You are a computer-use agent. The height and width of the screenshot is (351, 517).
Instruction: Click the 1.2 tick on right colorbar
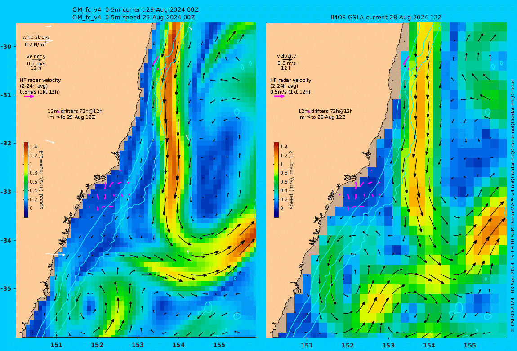(284, 156)
